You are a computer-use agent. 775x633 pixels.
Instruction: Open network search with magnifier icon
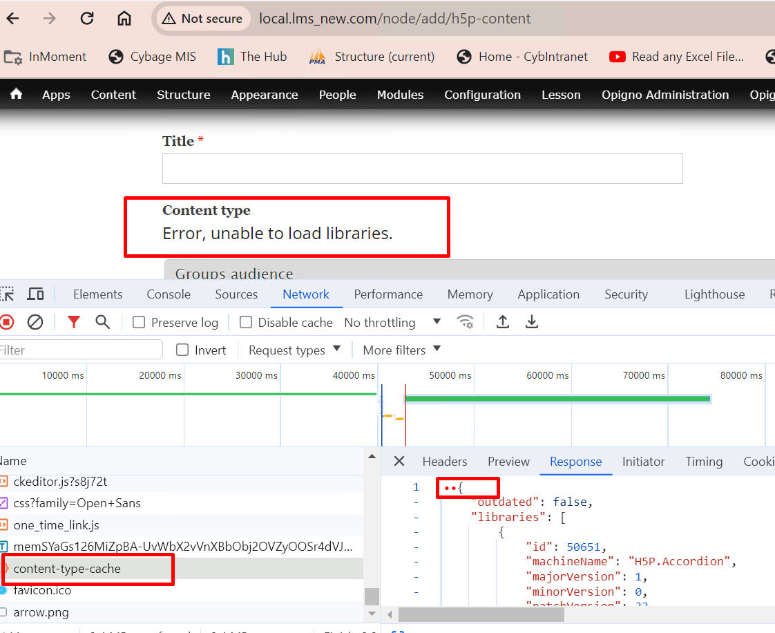pyautogui.click(x=103, y=323)
